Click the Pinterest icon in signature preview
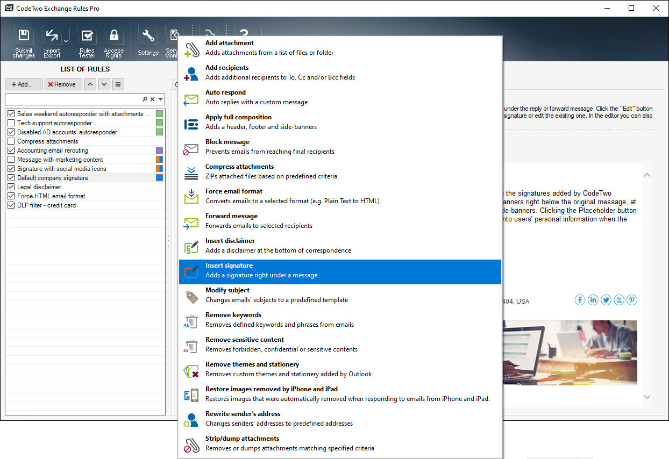Viewport: 669px width, 459px height. [x=632, y=300]
